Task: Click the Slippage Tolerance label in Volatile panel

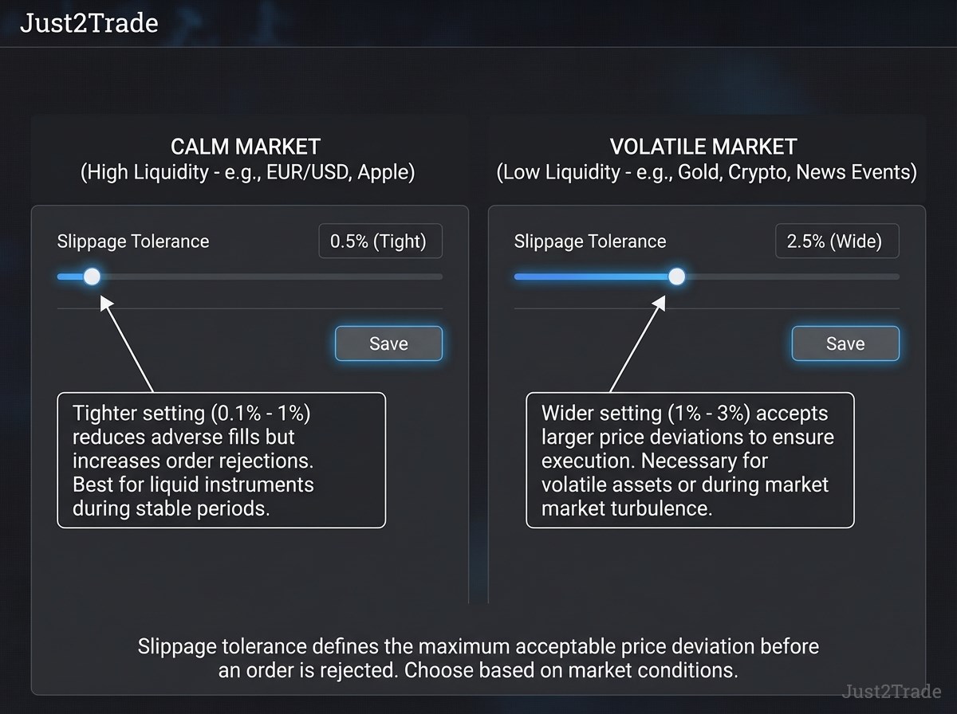Action: [x=590, y=241]
